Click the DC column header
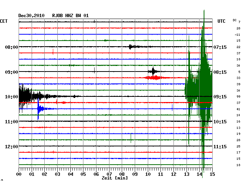242x184 pixels. 235,20
